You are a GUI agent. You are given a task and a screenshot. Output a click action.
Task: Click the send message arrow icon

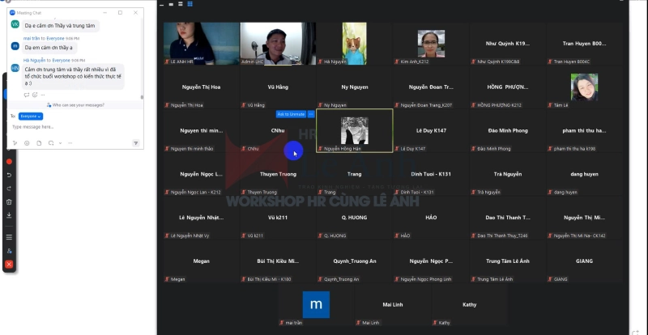click(x=135, y=143)
